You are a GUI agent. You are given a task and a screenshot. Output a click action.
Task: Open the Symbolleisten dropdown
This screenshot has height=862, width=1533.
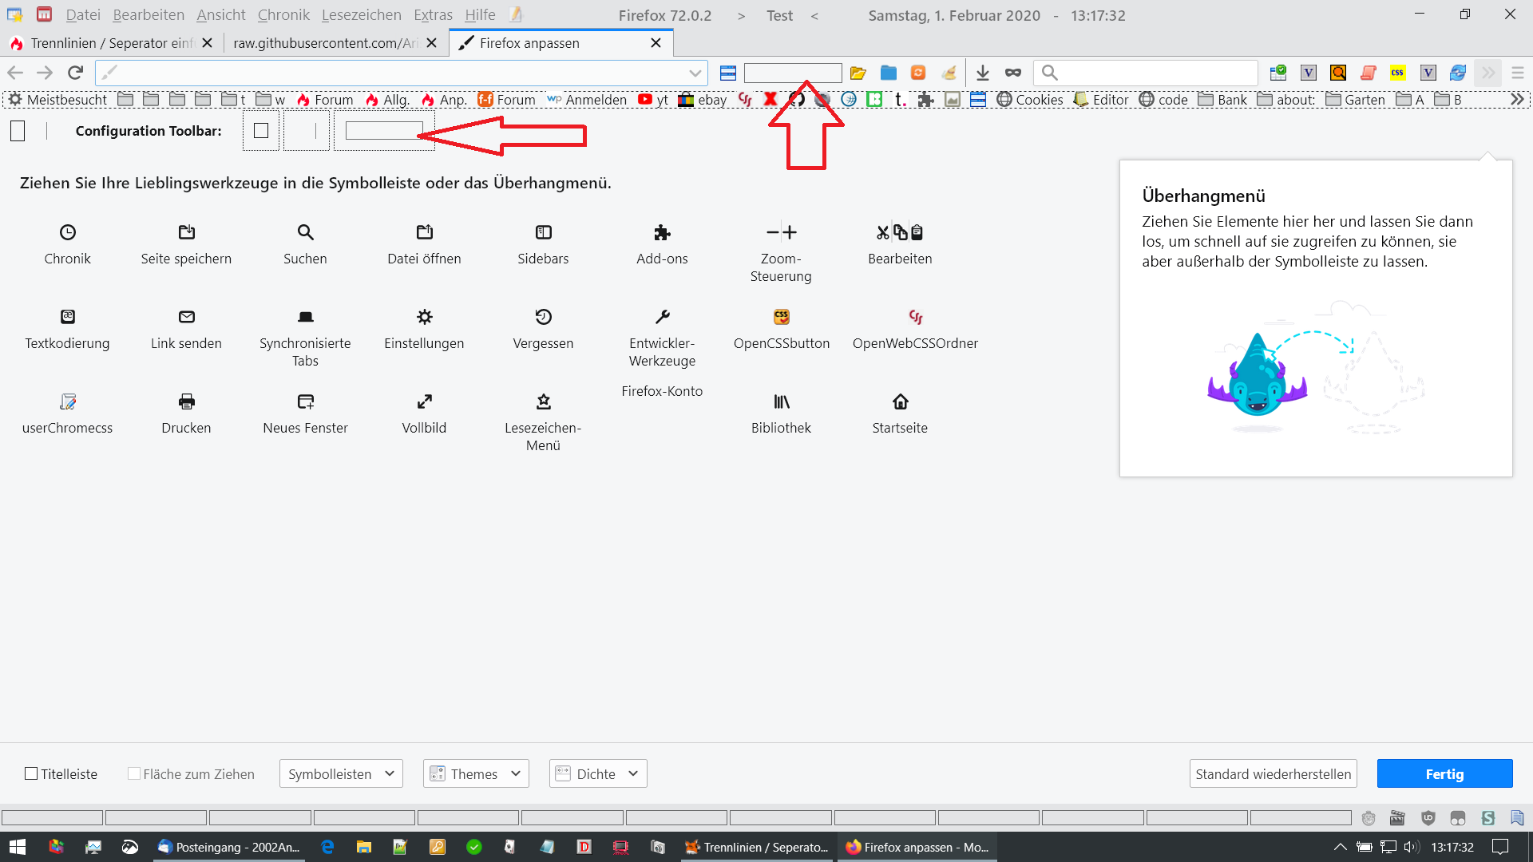click(x=341, y=773)
